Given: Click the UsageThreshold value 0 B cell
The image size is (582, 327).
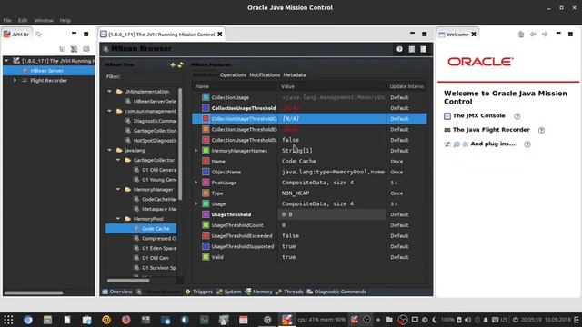Looking at the screenshot, I should (332, 214).
